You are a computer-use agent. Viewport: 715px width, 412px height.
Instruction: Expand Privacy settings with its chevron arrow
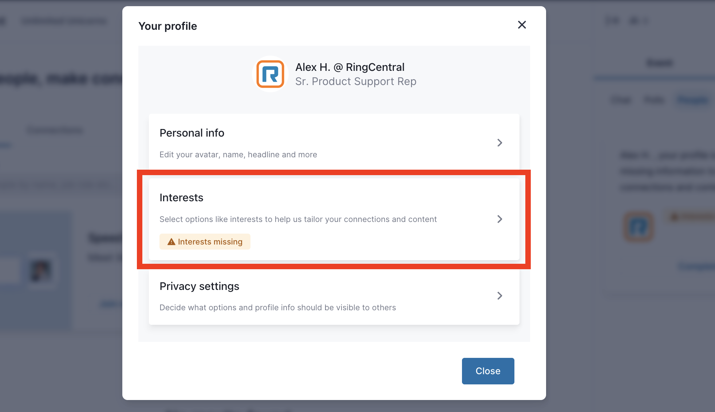coord(499,296)
